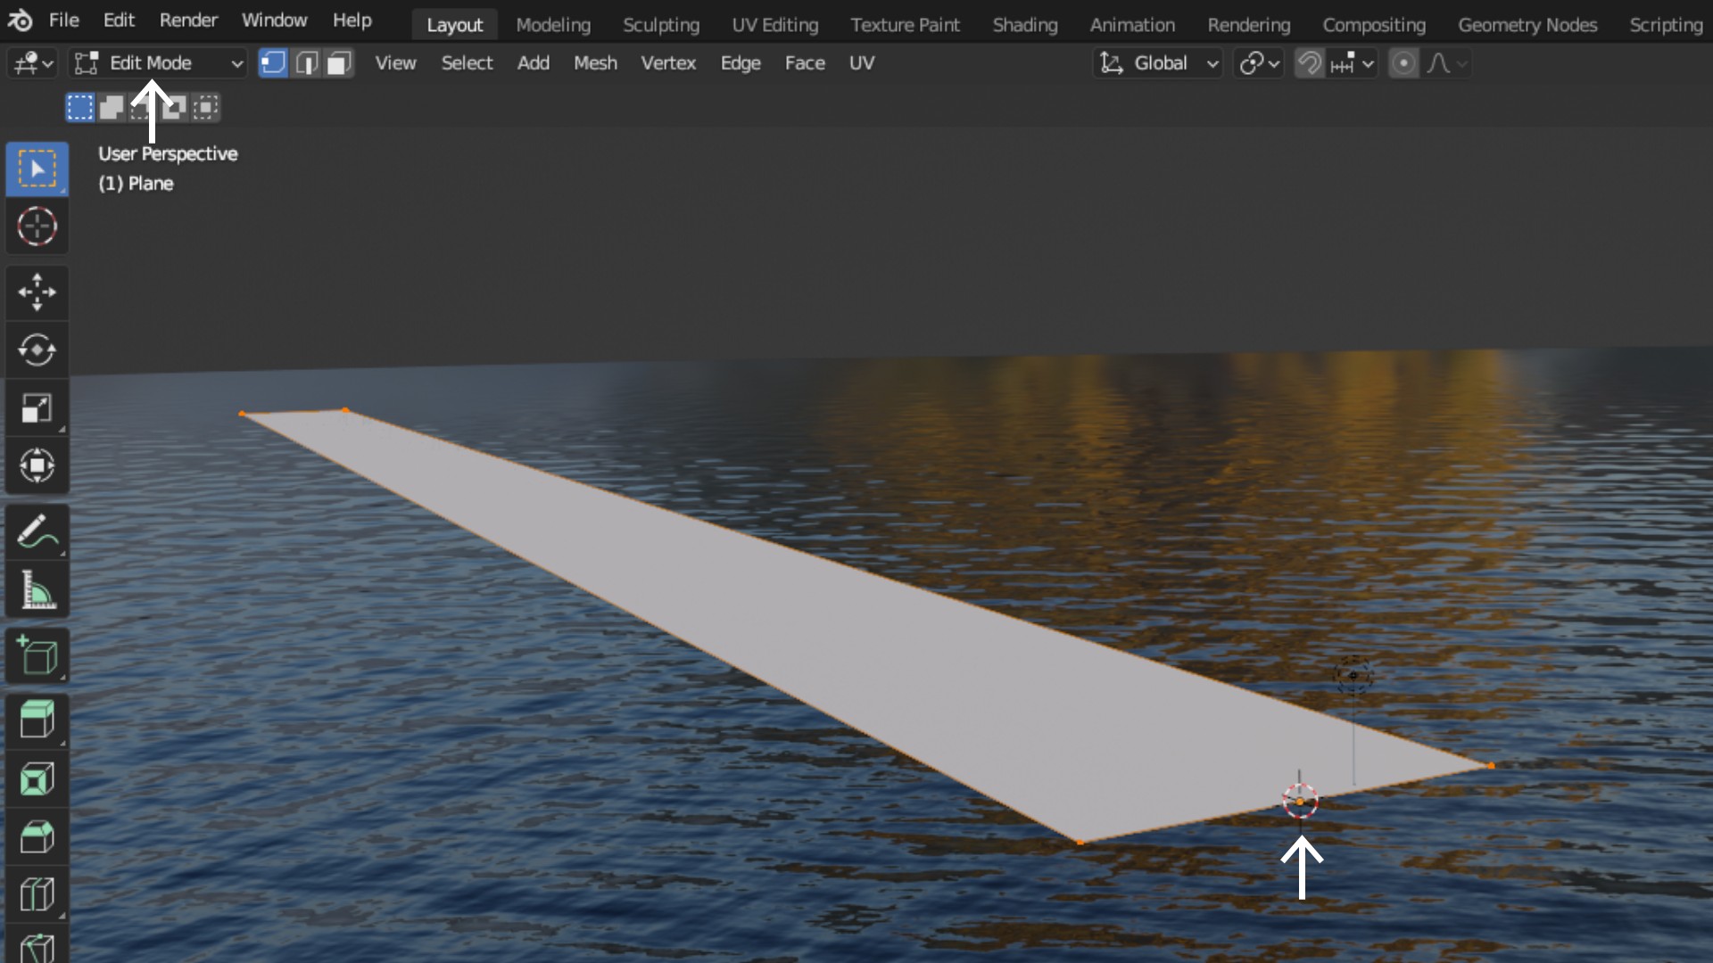Open Global transform orientation dropdown
The image size is (1713, 963).
pyautogui.click(x=1158, y=63)
